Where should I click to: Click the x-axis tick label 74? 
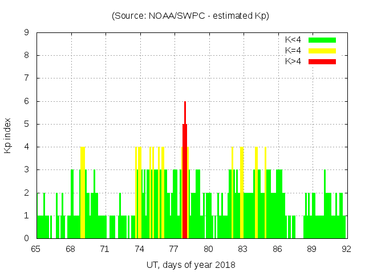pos(139,249)
